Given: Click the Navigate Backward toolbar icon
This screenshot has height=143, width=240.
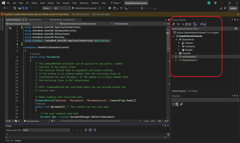Looking at the screenshot, I should coord(5,8).
